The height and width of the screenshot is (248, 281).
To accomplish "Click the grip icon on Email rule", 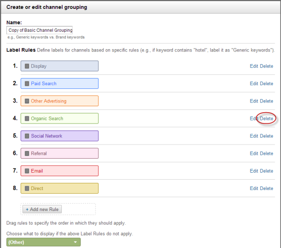I will 27,171.
